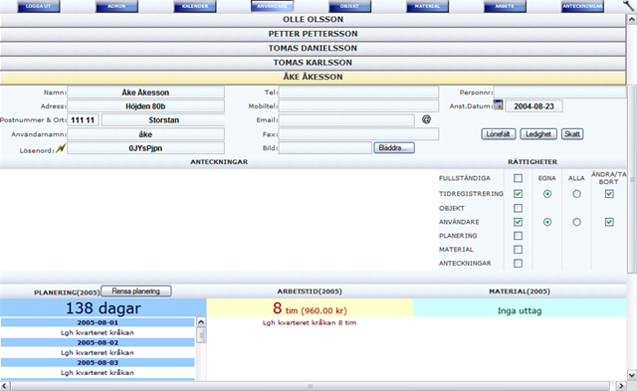
Task: Enable the MATERIAL rights checkbox
Action: pos(518,250)
